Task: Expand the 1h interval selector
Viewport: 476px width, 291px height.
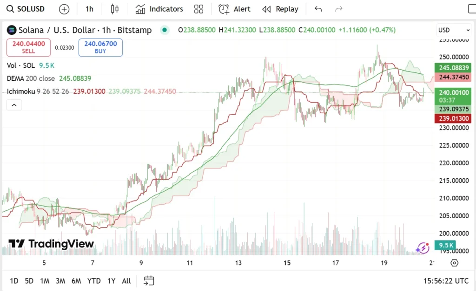Action: click(x=89, y=9)
